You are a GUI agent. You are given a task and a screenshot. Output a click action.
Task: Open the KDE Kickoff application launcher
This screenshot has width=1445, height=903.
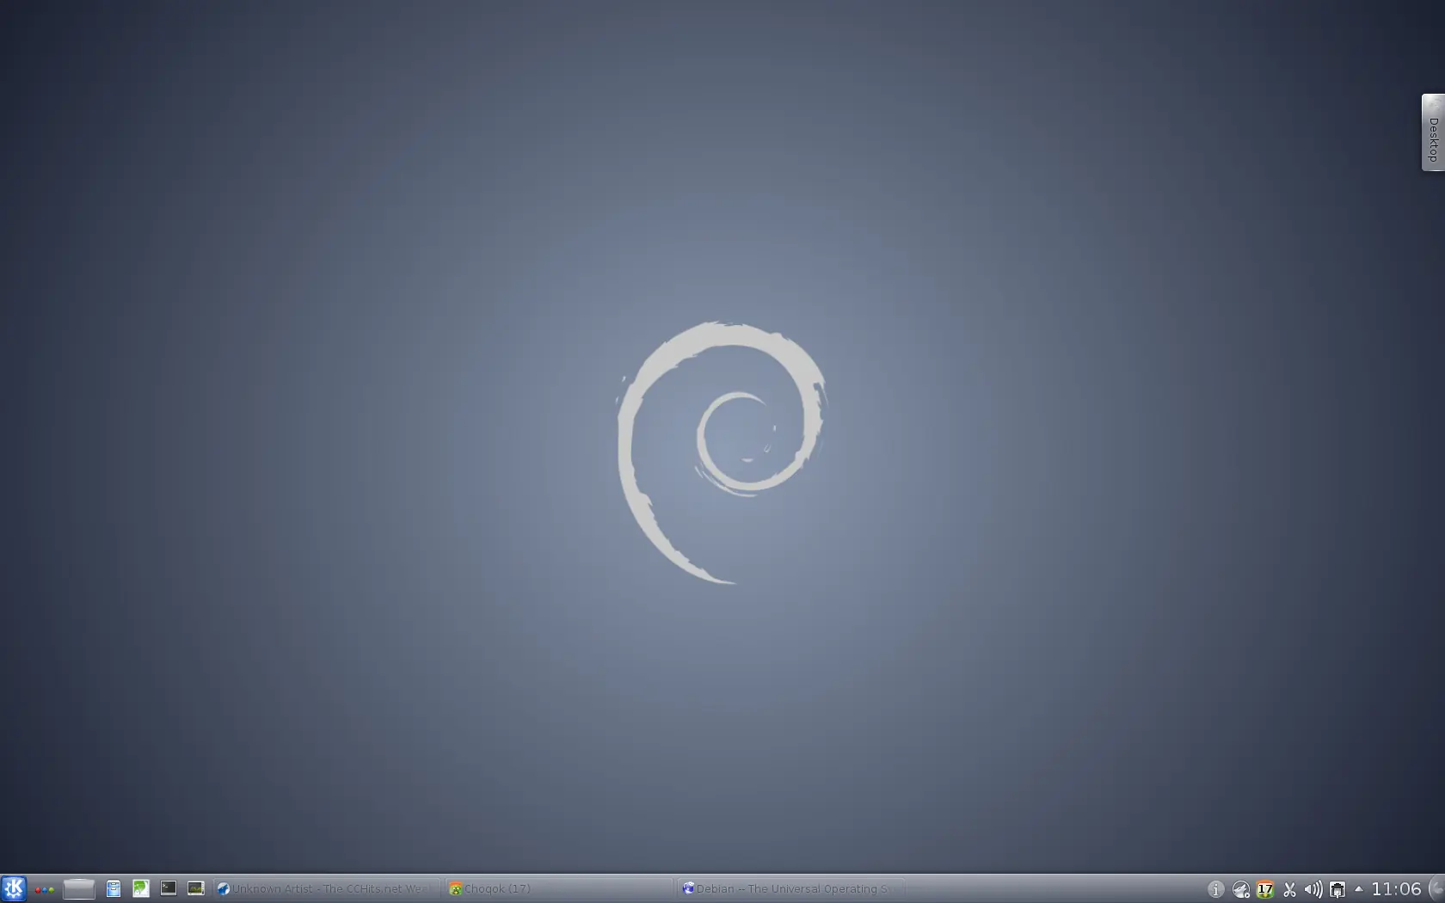click(x=14, y=888)
